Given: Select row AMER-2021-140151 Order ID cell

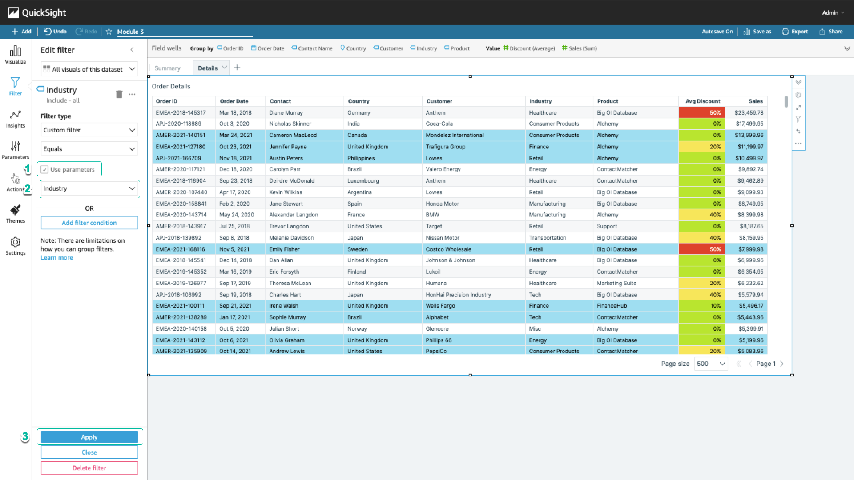Looking at the screenshot, I should tap(184, 135).
